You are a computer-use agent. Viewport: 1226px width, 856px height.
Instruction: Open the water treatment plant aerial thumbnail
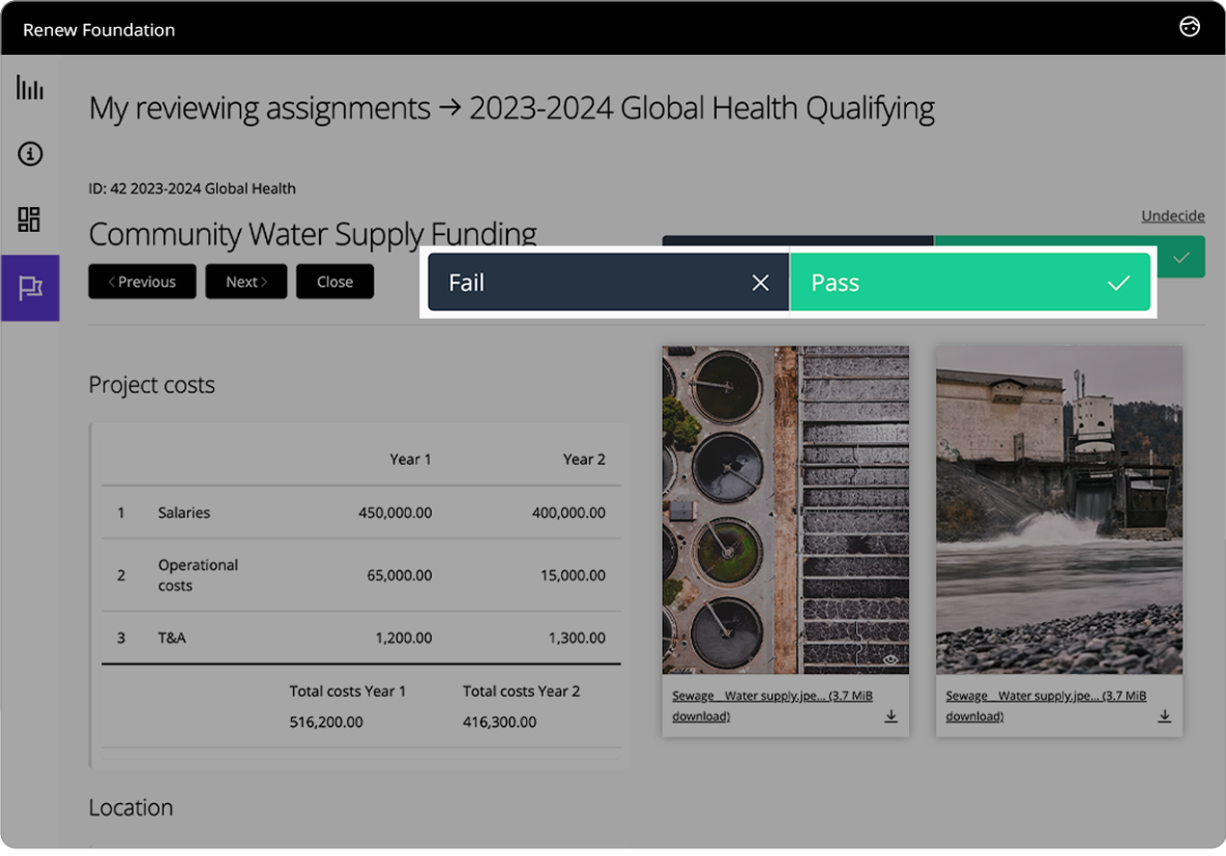click(x=785, y=510)
